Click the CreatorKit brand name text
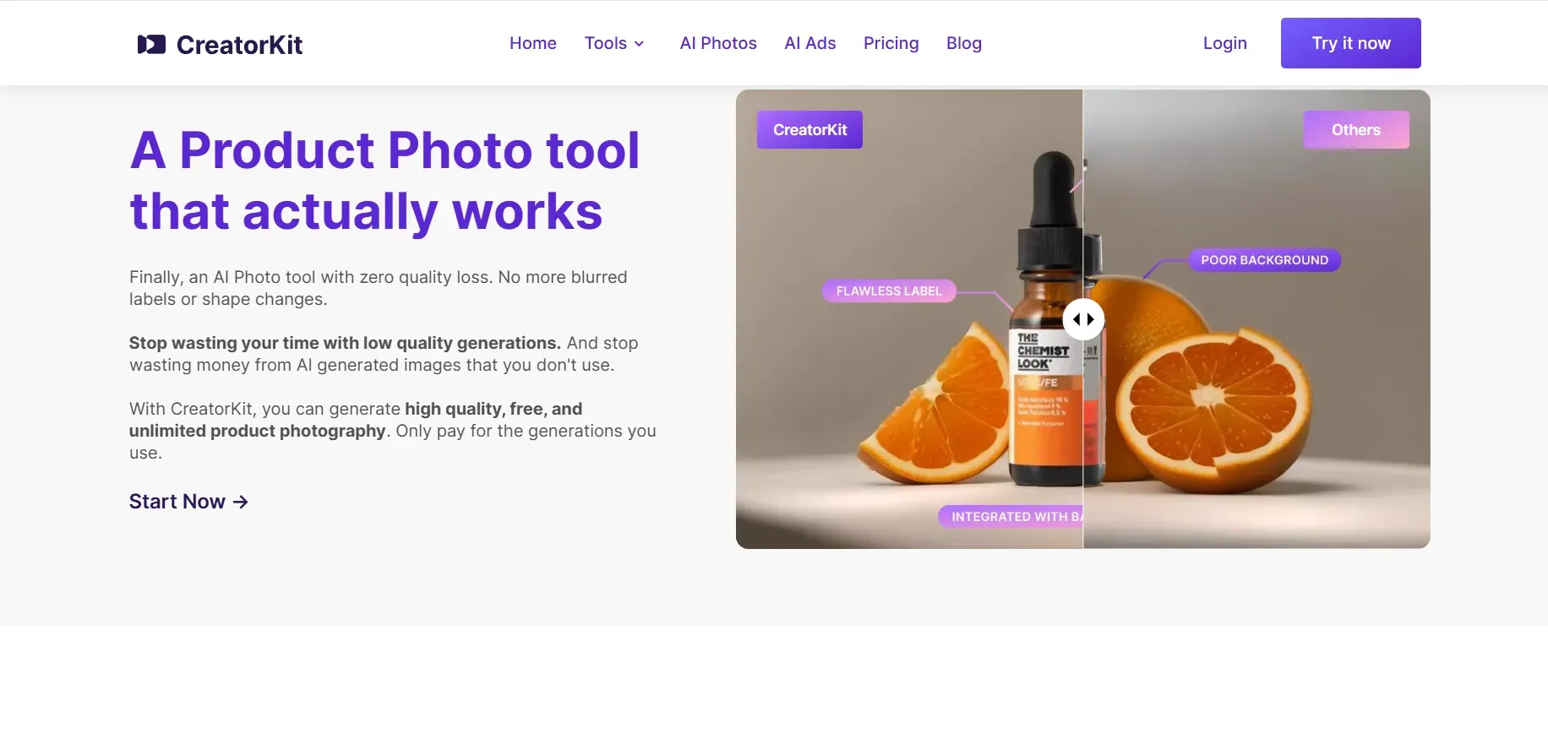Image resolution: width=1548 pixels, height=739 pixels. tap(239, 45)
